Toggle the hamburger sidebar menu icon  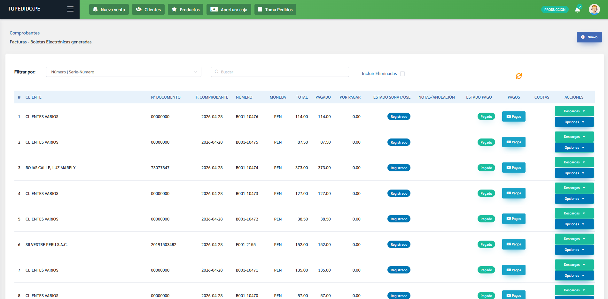coord(70,9)
